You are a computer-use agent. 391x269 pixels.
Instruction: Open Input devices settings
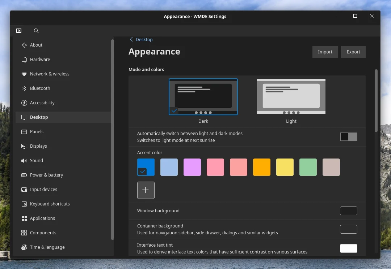(63, 190)
